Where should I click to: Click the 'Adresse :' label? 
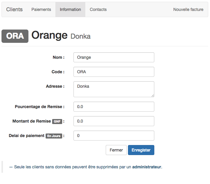click(55, 86)
